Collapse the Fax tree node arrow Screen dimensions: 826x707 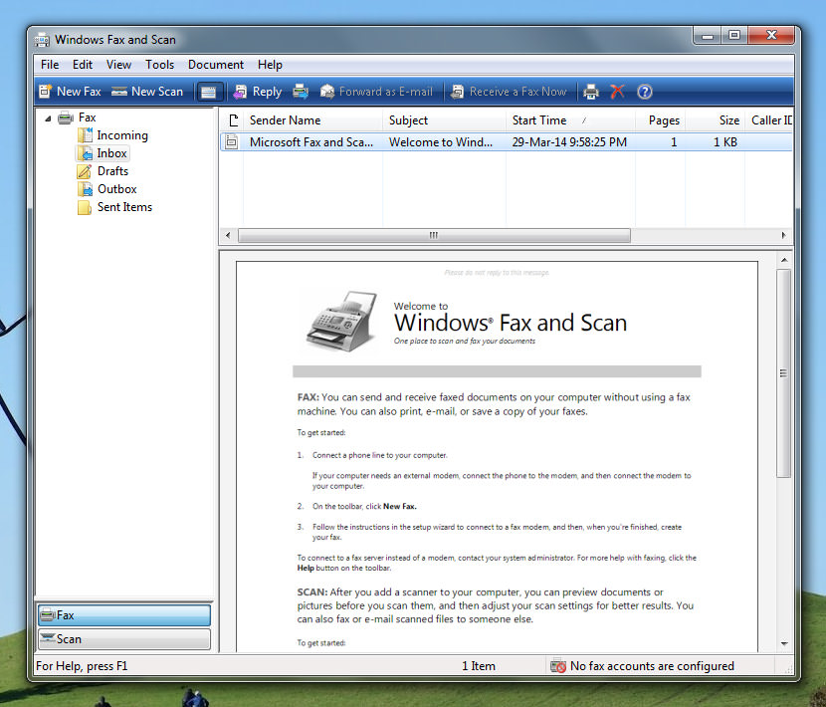click(48, 118)
